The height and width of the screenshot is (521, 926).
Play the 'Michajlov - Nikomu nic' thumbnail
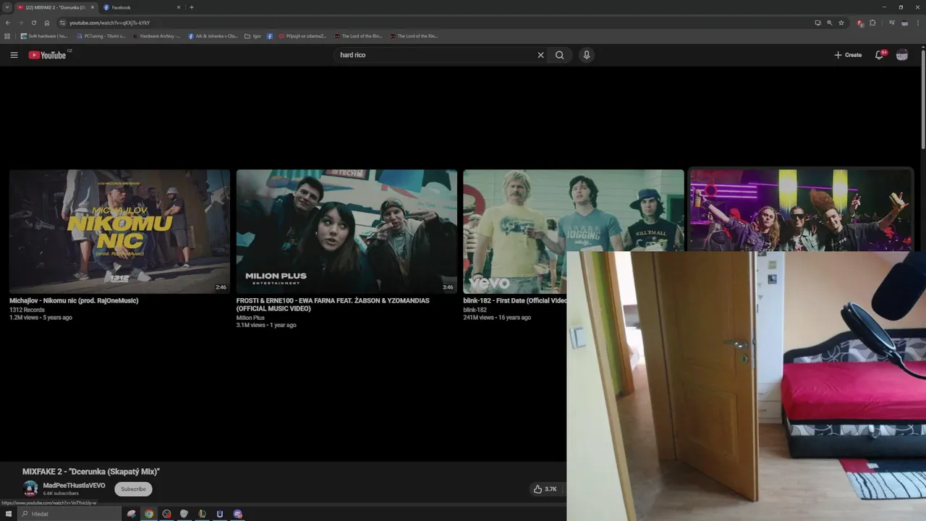[x=119, y=232]
